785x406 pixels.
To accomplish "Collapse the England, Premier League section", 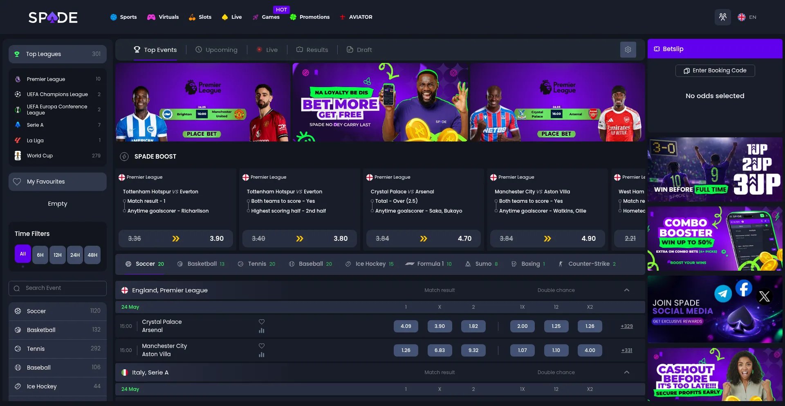I will (627, 290).
